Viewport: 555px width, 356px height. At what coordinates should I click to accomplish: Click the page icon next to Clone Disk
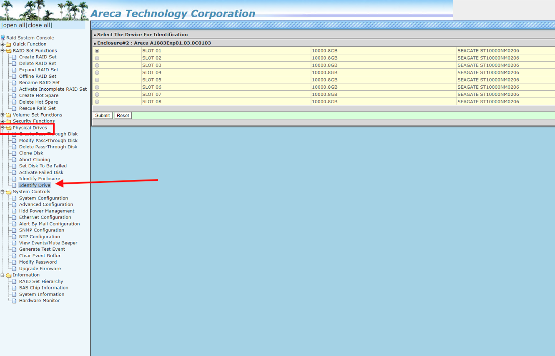(15, 153)
